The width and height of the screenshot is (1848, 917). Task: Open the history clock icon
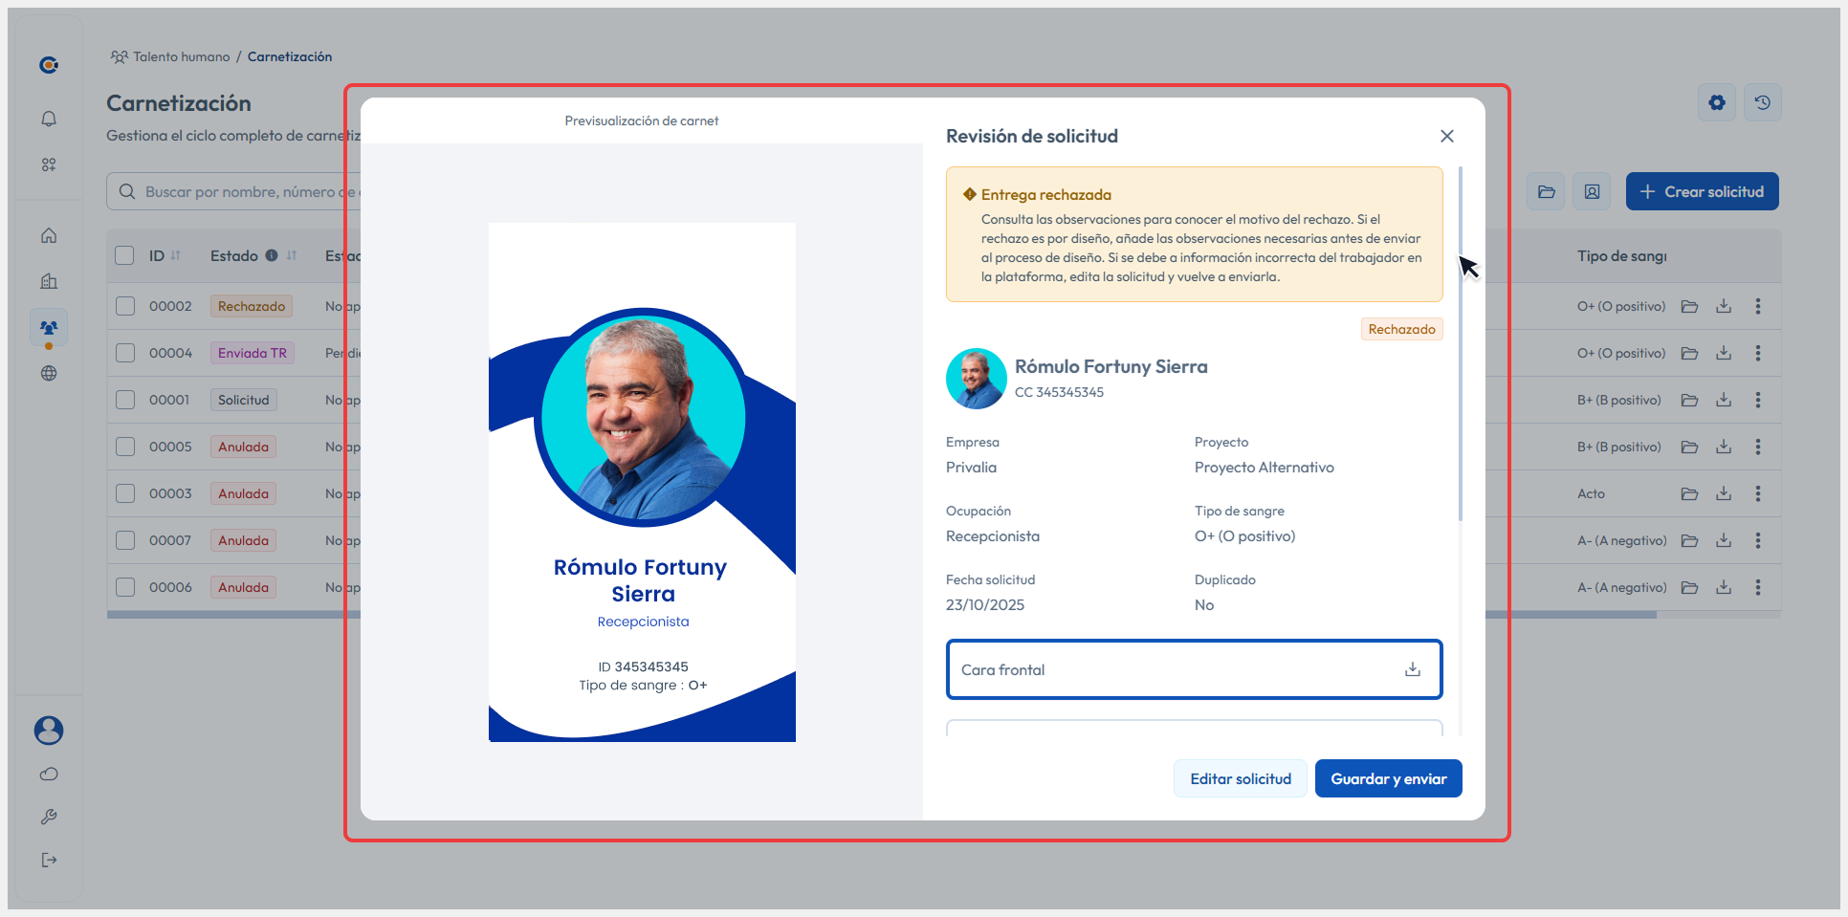(1762, 102)
